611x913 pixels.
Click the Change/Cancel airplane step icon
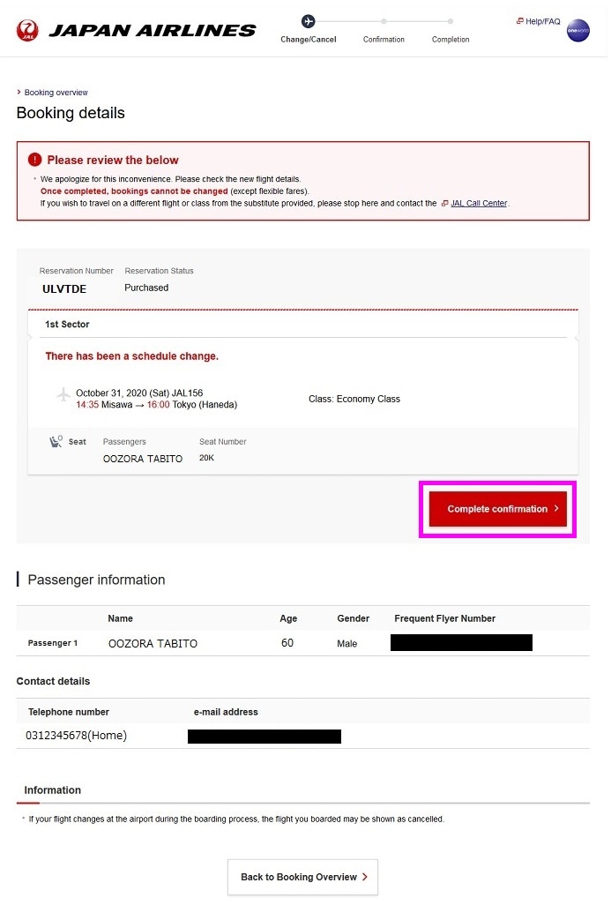coord(308,19)
